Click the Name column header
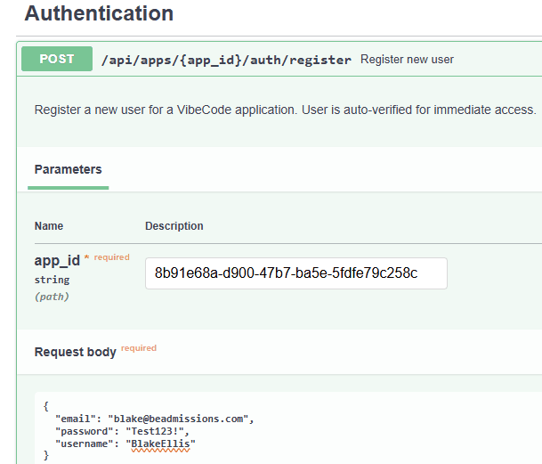The width and height of the screenshot is (542, 464). pos(49,226)
